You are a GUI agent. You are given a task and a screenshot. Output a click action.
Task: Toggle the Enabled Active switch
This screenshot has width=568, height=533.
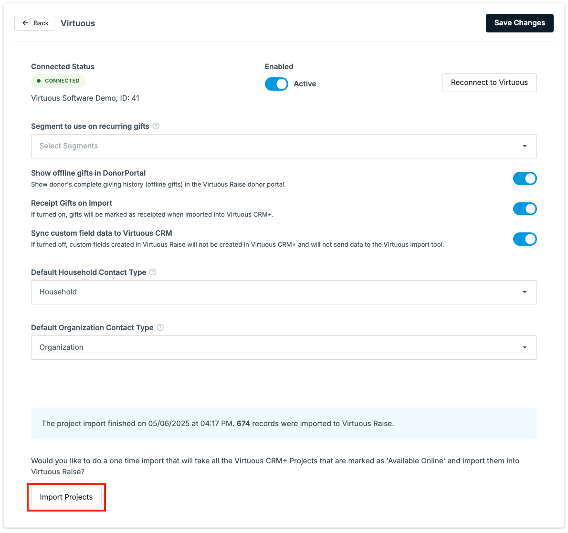click(x=276, y=84)
